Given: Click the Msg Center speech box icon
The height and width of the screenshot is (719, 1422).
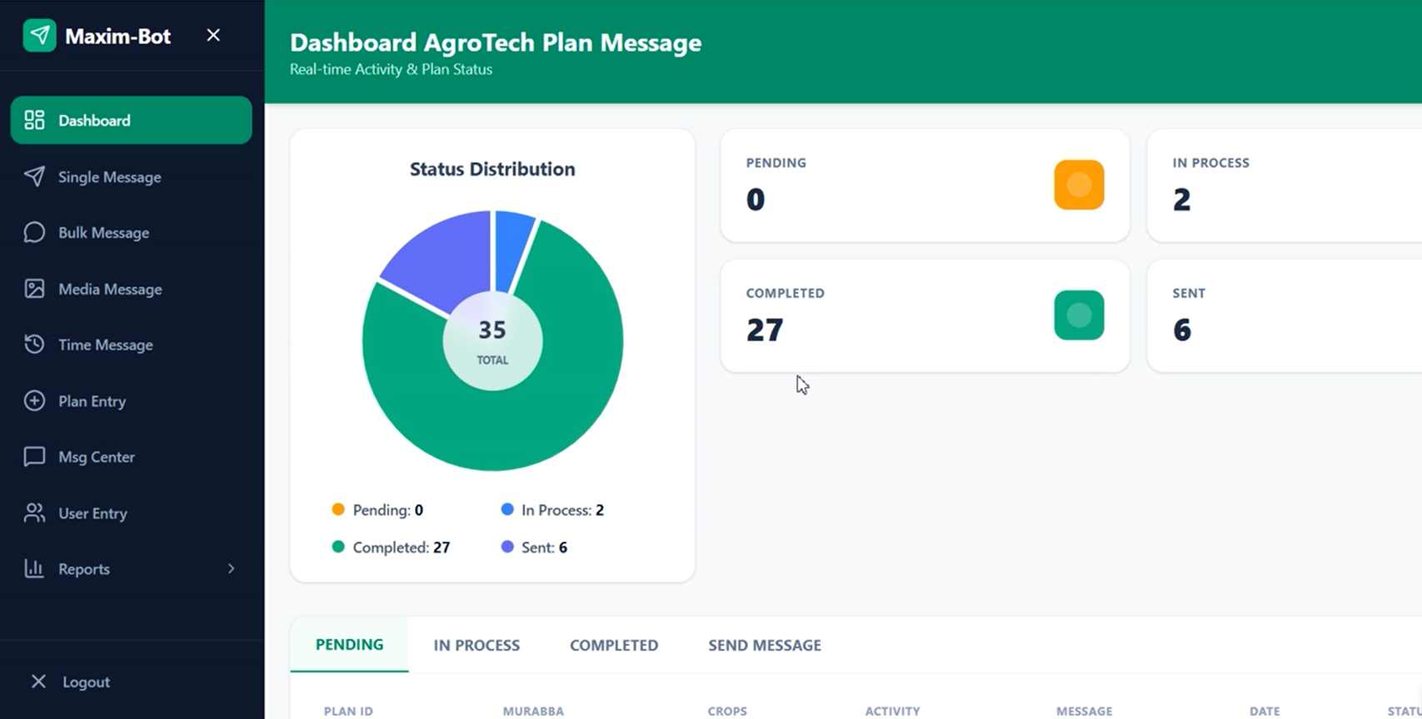Looking at the screenshot, I should coord(34,457).
